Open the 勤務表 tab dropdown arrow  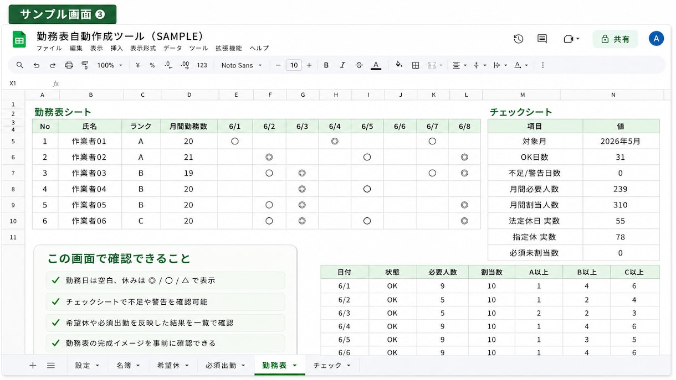(295, 366)
